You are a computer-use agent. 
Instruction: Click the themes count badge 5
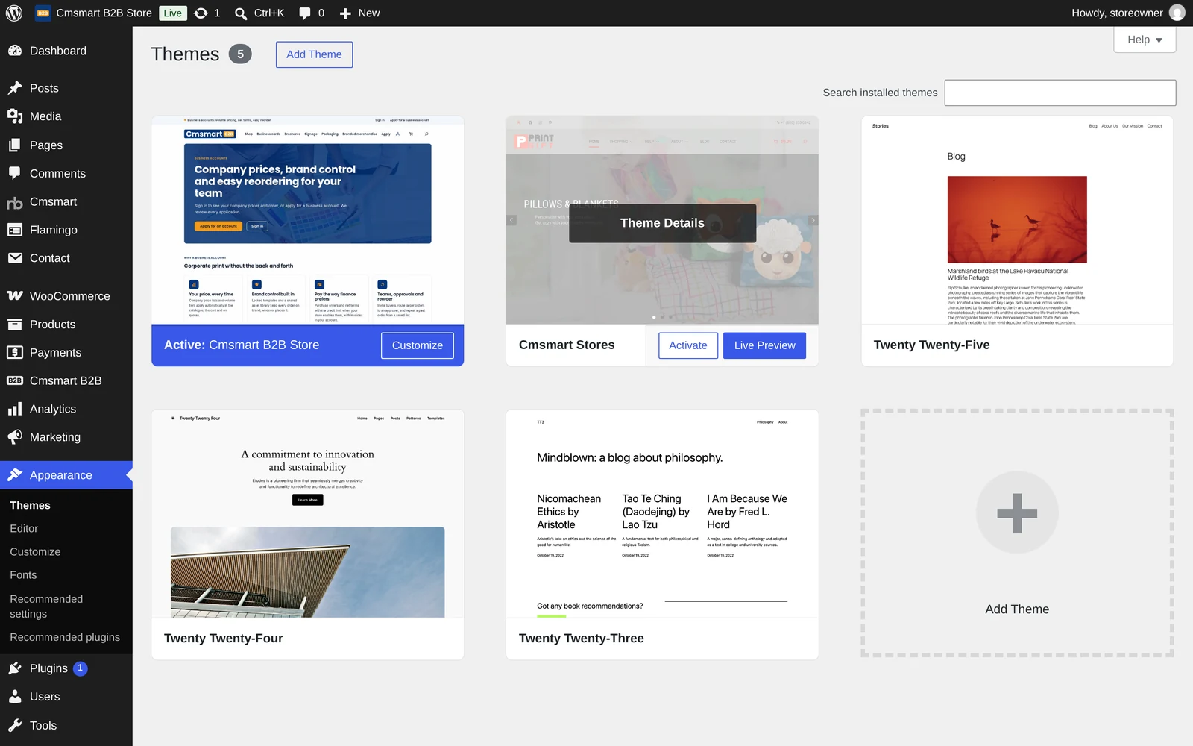[240, 54]
